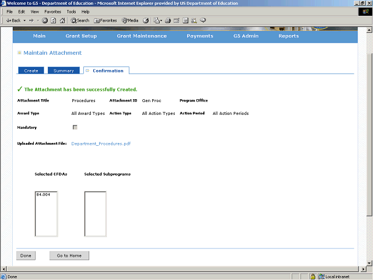Image resolution: width=373 pixels, height=280 pixels.
Task: Open the Search pane from the toolbar
Action: tap(80, 20)
